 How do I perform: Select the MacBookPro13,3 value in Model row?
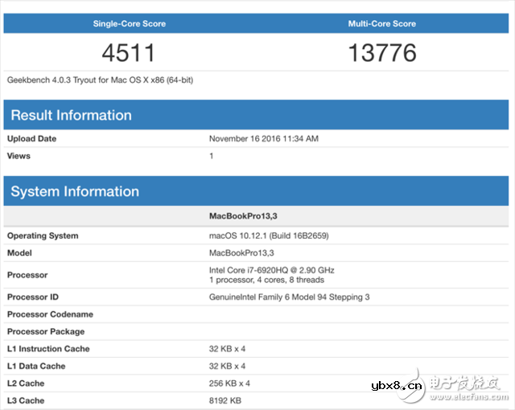click(x=241, y=253)
